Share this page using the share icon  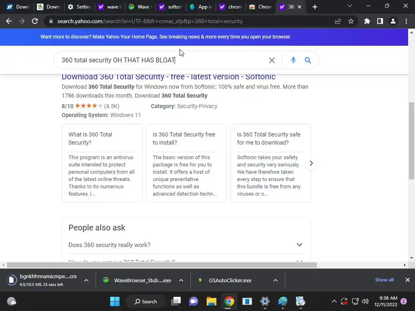click(338, 21)
